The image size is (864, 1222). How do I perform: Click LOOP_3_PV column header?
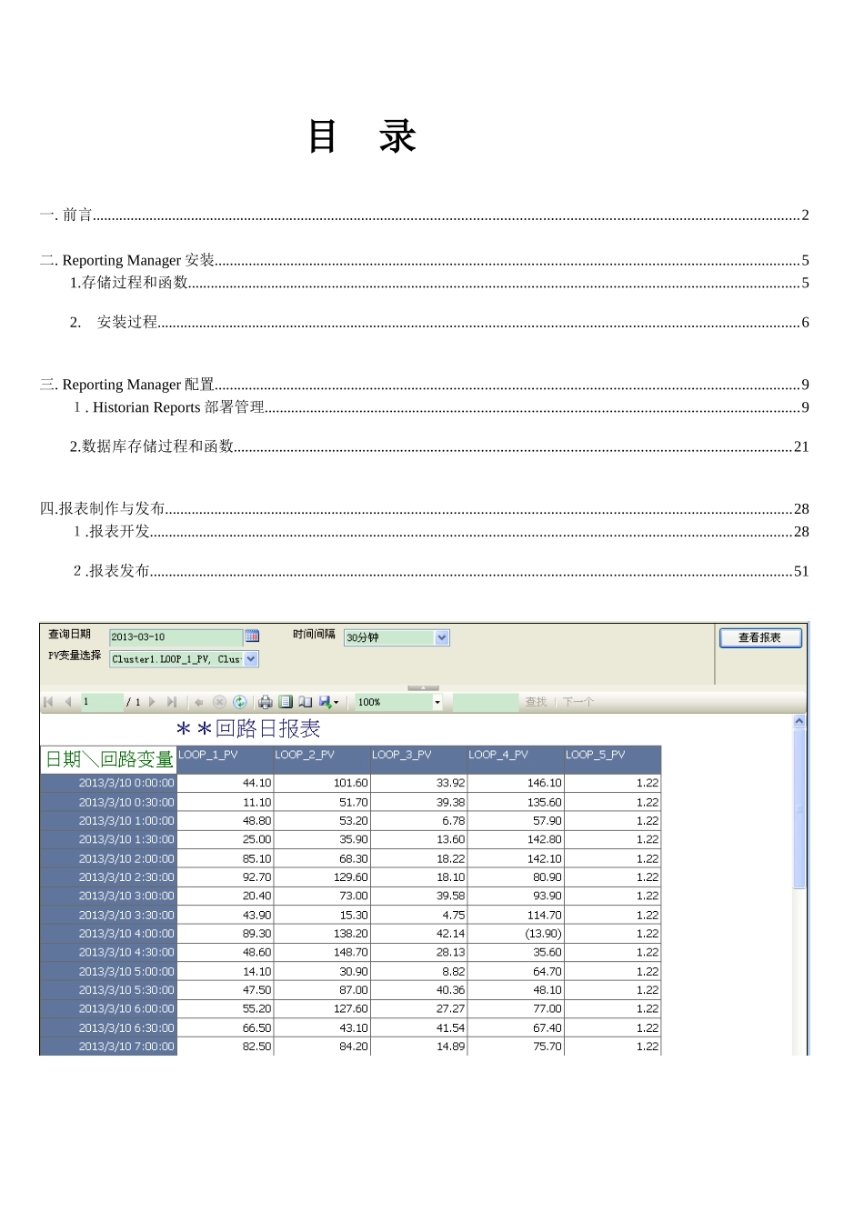coord(418,759)
